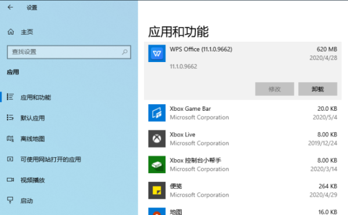The height and width of the screenshot is (215, 348).
Task: Click the WPS Office app icon
Action: [157, 53]
